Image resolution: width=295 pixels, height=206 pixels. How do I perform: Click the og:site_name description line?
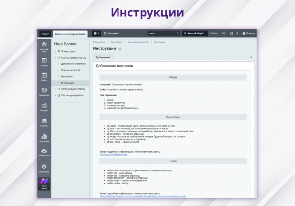click(123, 142)
